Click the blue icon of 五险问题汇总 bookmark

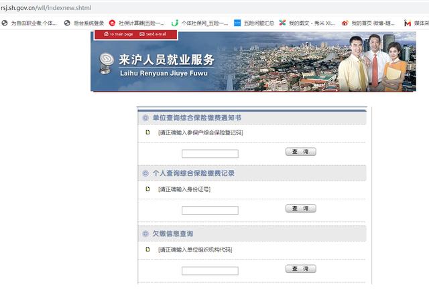pos(237,23)
